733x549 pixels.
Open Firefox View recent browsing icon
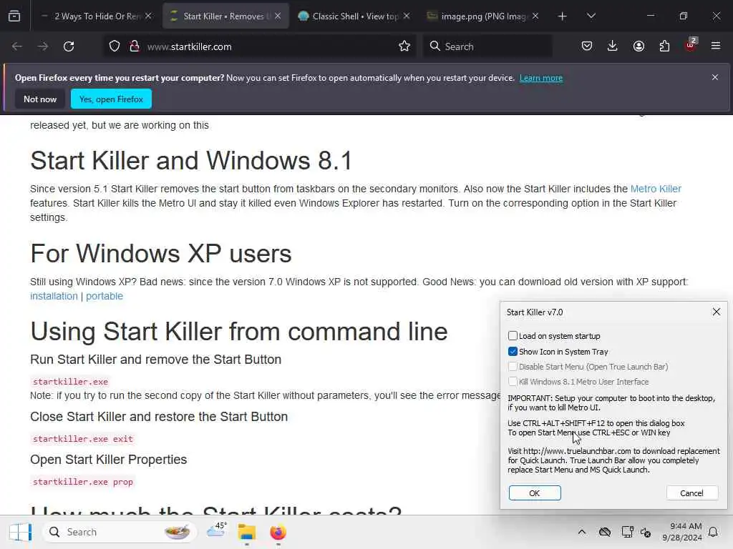[14, 16]
